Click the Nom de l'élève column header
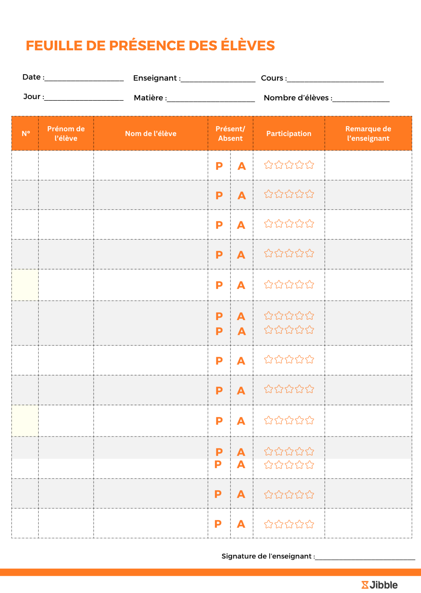The image size is (421, 593). 151,134
